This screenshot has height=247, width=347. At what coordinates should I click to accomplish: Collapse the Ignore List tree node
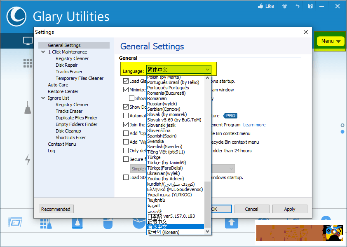43,98
